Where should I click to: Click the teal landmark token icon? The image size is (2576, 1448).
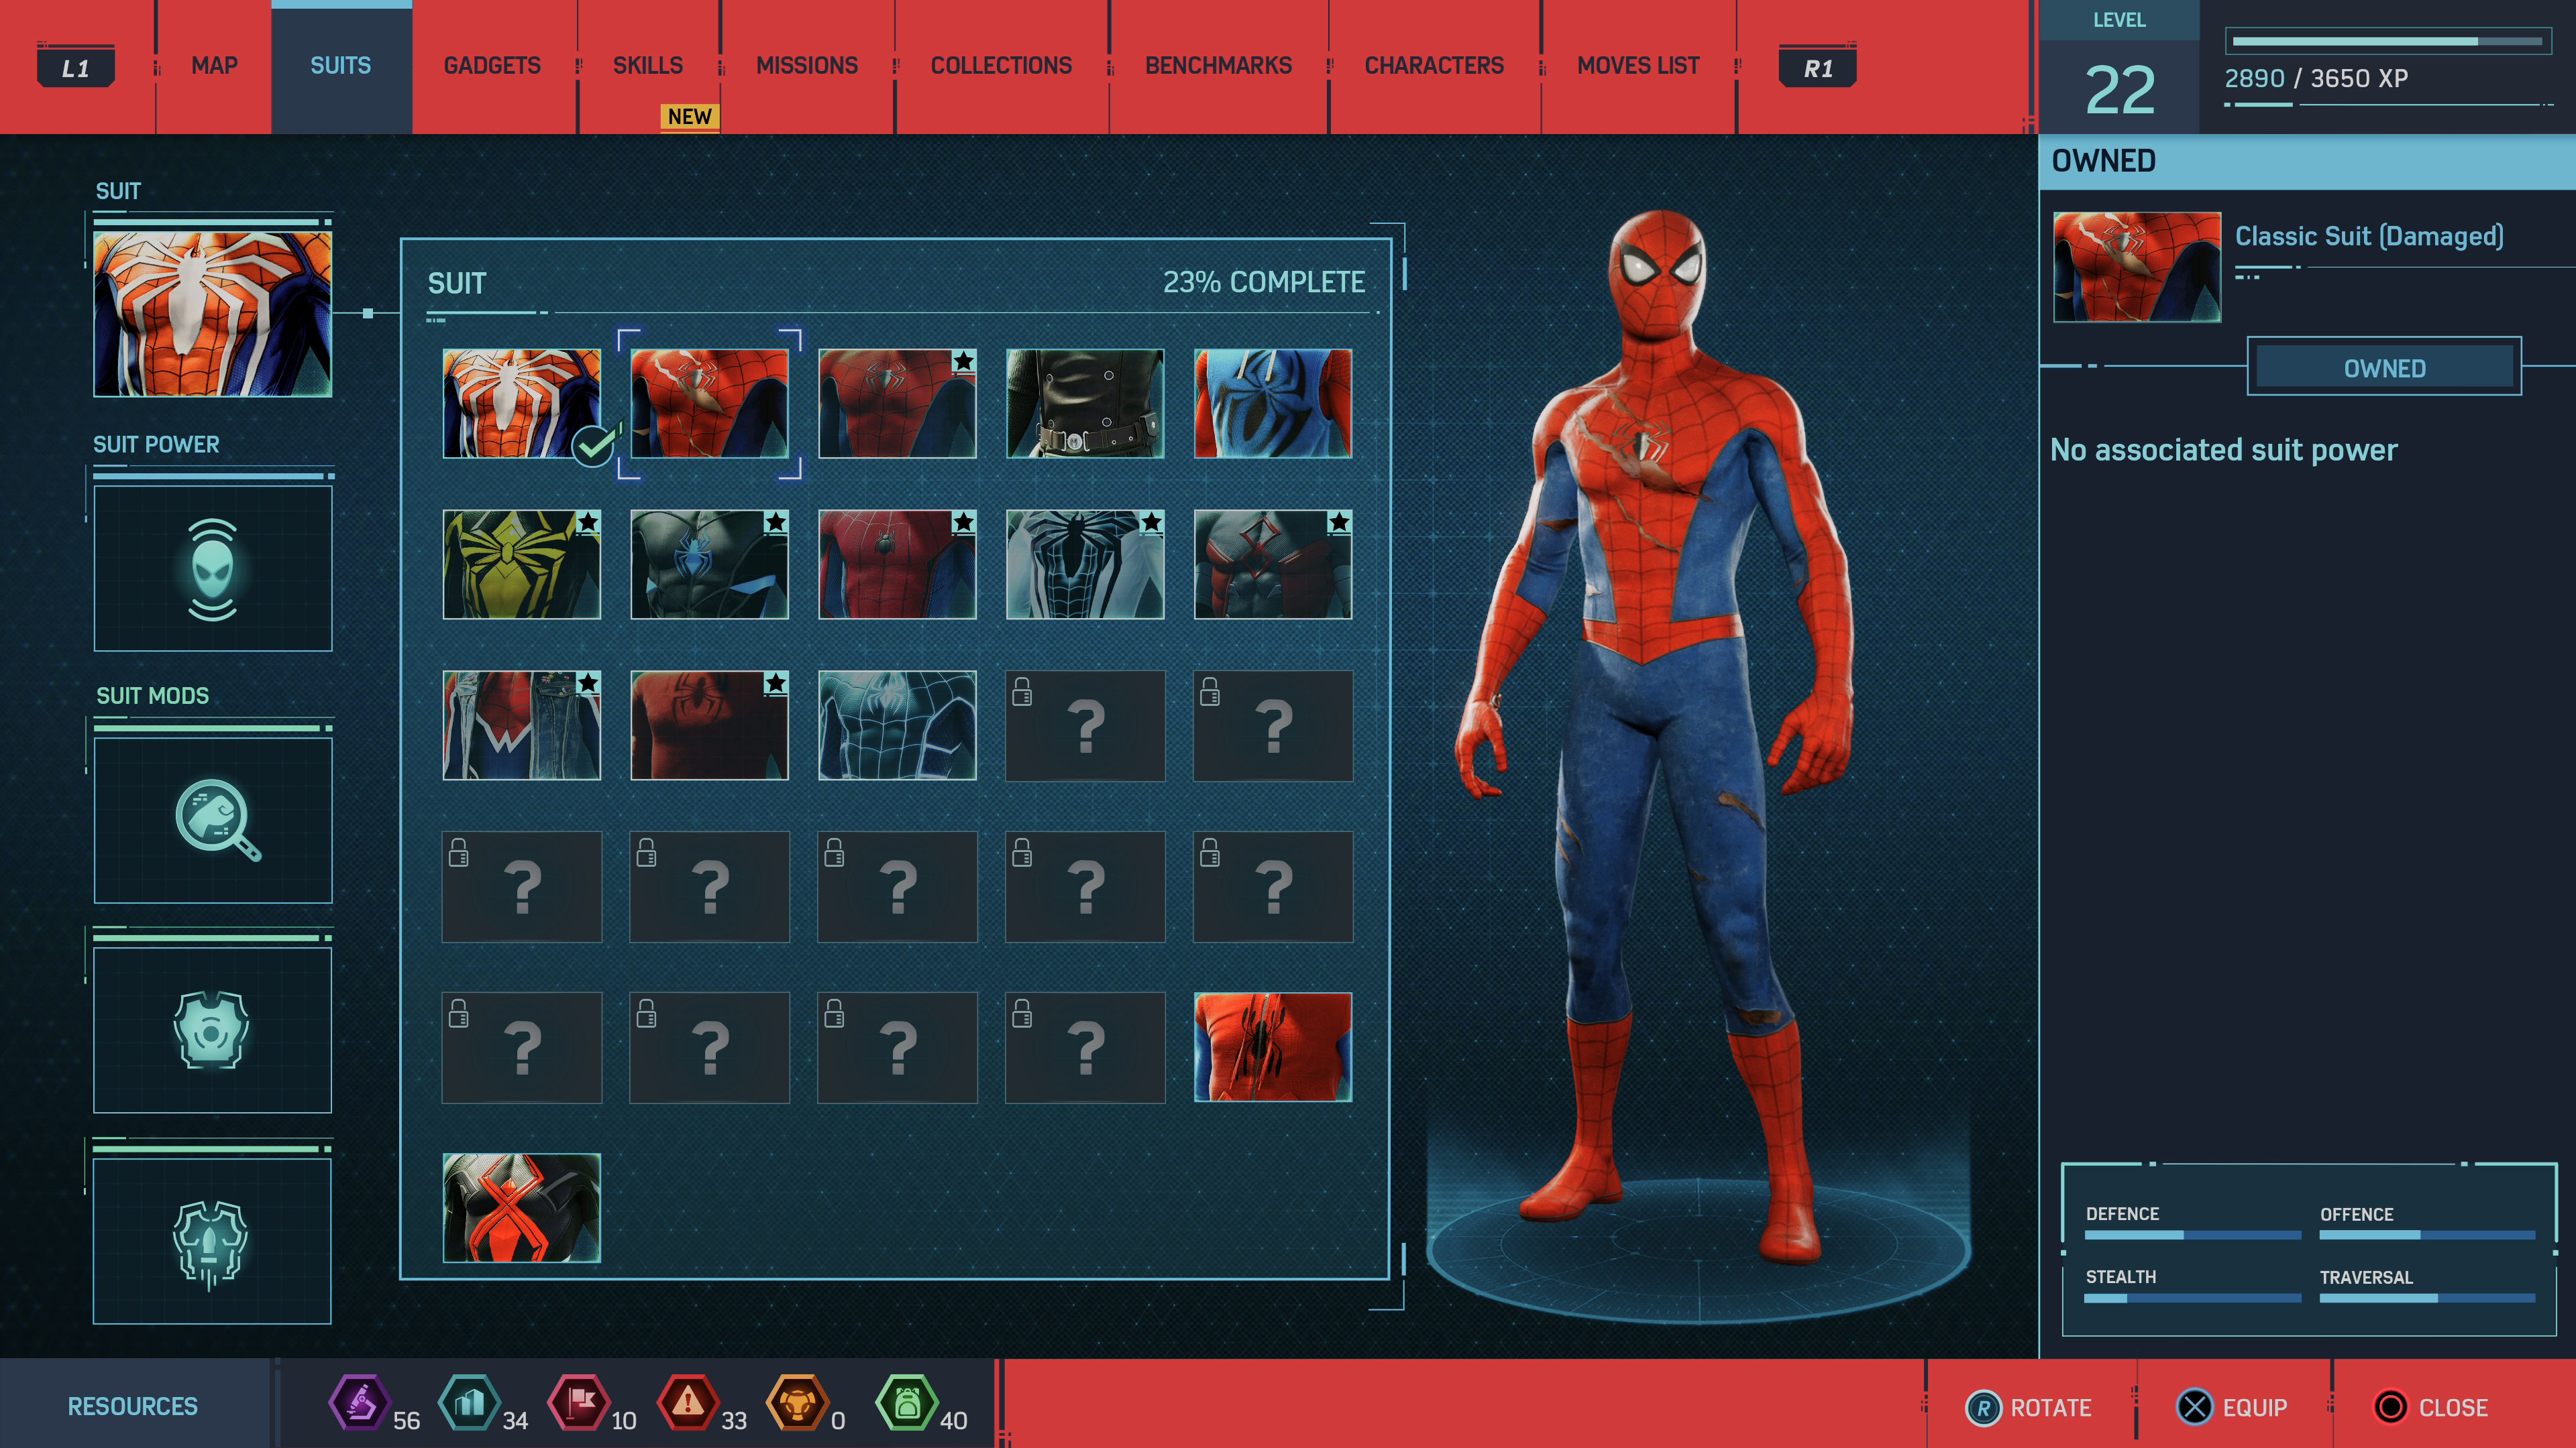click(469, 1402)
